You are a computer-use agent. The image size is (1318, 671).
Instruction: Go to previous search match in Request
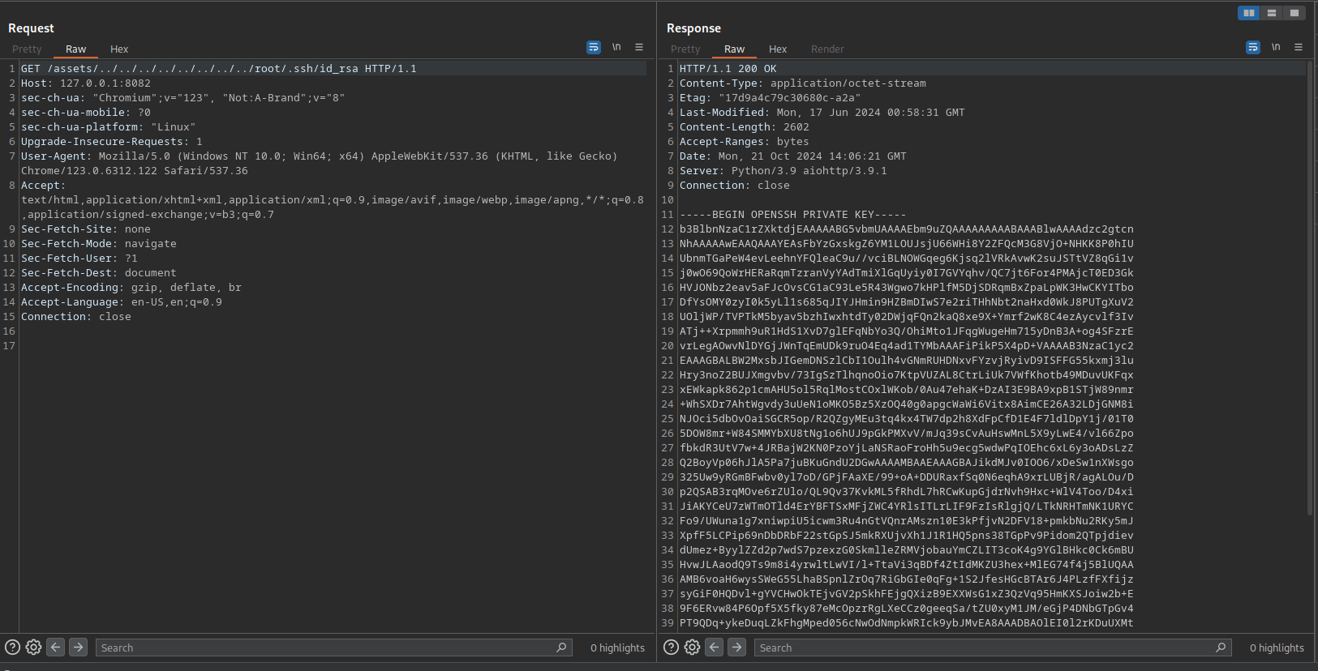(56, 647)
